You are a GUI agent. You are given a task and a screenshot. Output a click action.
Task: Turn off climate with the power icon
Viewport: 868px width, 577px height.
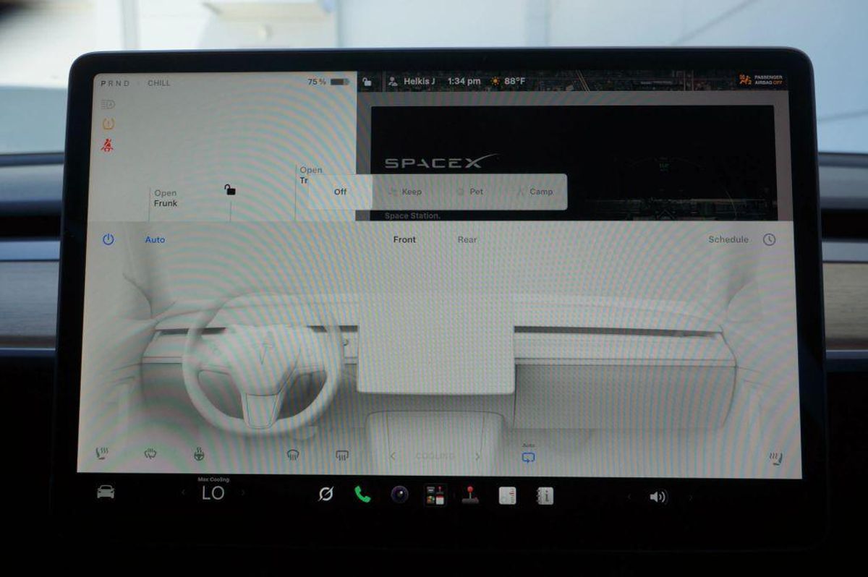click(x=109, y=239)
